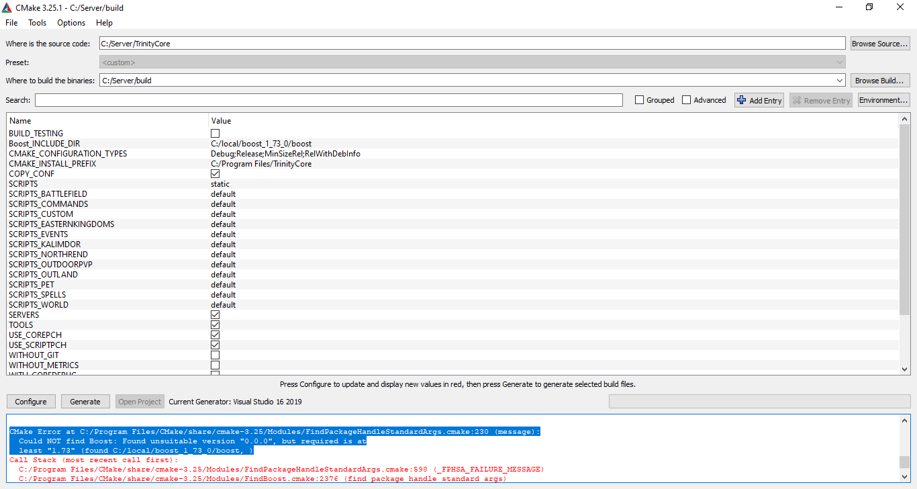Image resolution: width=917 pixels, height=489 pixels.
Task: Open the File menu
Action: (x=11, y=22)
